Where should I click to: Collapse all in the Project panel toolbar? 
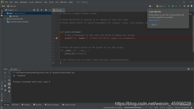(41, 10)
